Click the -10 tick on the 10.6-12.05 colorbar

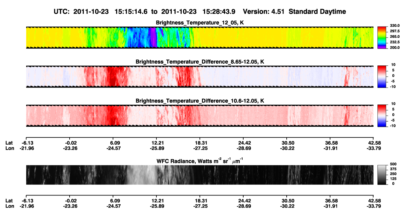[x=392, y=126]
